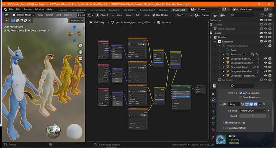Open the outliner filter funnel dropdown

point(264,15)
